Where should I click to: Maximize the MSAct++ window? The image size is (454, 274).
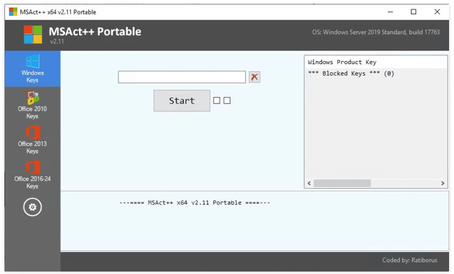[x=414, y=12]
